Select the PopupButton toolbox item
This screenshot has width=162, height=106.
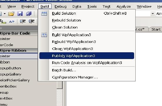[19, 68]
